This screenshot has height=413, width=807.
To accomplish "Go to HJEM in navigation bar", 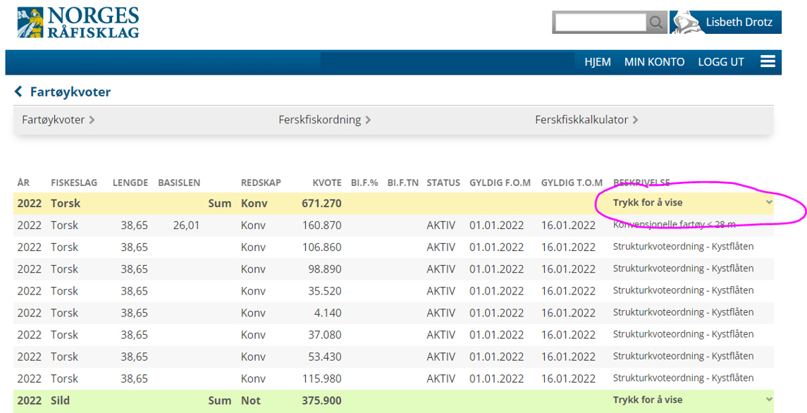I will click(597, 62).
